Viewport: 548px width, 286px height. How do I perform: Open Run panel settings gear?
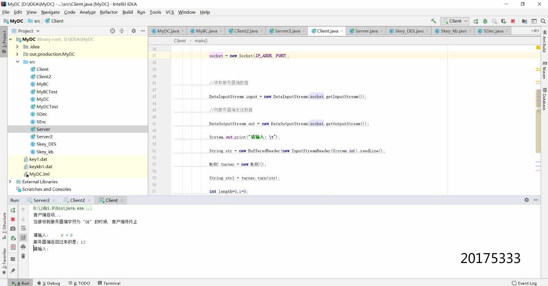(x=527, y=200)
